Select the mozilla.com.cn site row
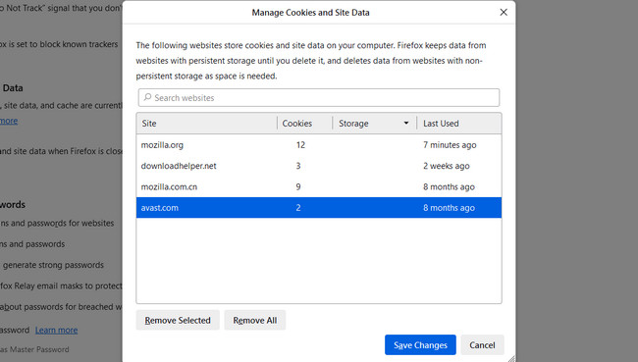The height and width of the screenshot is (362, 638). point(319,186)
